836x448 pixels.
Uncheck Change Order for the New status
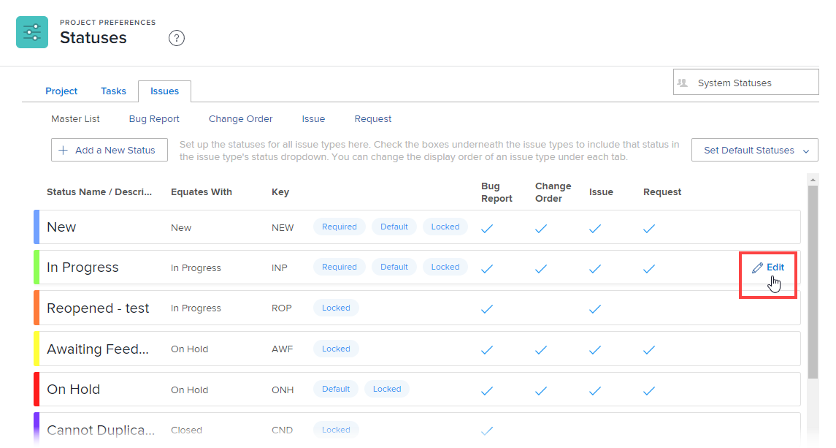[541, 228]
